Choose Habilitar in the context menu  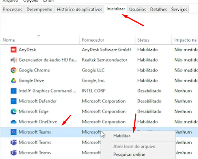click(x=122, y=136)
